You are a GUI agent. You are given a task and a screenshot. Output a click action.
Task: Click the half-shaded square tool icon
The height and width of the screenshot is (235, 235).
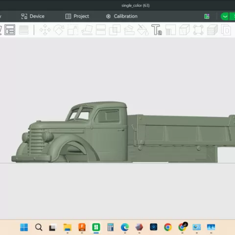(x=170, y=30)
